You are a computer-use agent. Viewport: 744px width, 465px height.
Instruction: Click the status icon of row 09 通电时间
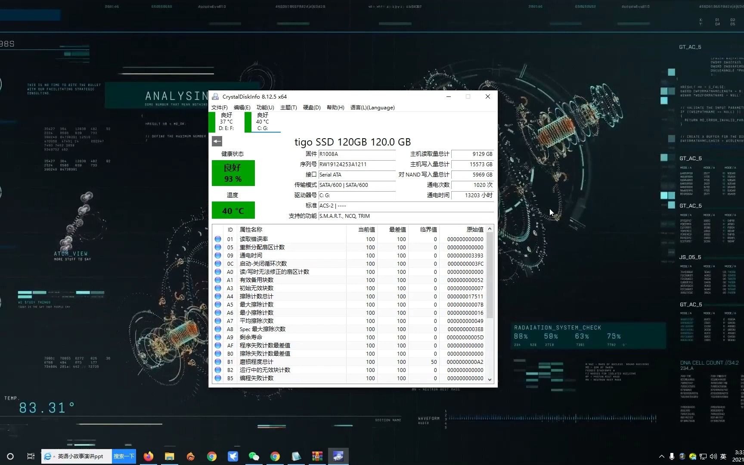tap(218, 255)
